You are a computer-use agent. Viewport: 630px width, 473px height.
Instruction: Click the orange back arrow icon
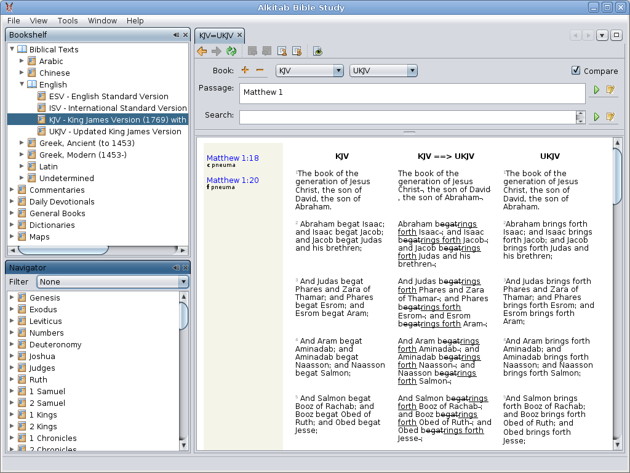(x=202, y=52)
